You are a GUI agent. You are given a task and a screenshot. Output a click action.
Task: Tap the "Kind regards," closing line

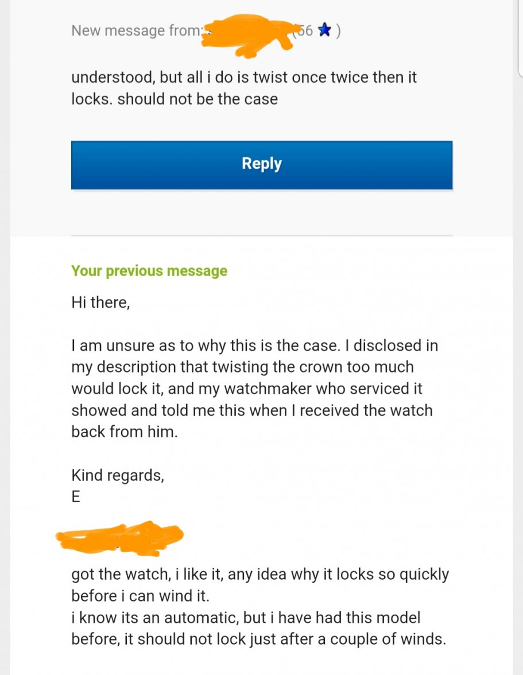tap(117, 475)
